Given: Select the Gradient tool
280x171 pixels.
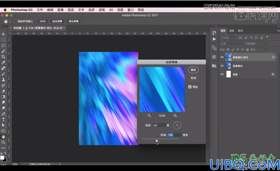Looking at the screenshot, I should click(3, 97).
